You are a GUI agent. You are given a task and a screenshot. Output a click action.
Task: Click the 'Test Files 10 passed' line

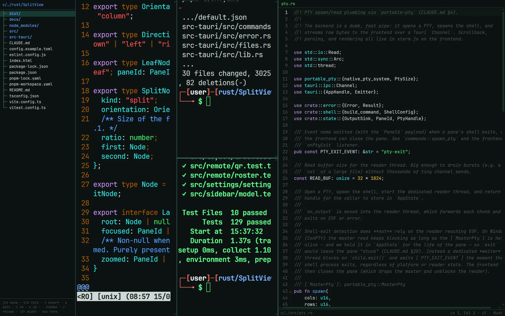[x=224, y=213]
